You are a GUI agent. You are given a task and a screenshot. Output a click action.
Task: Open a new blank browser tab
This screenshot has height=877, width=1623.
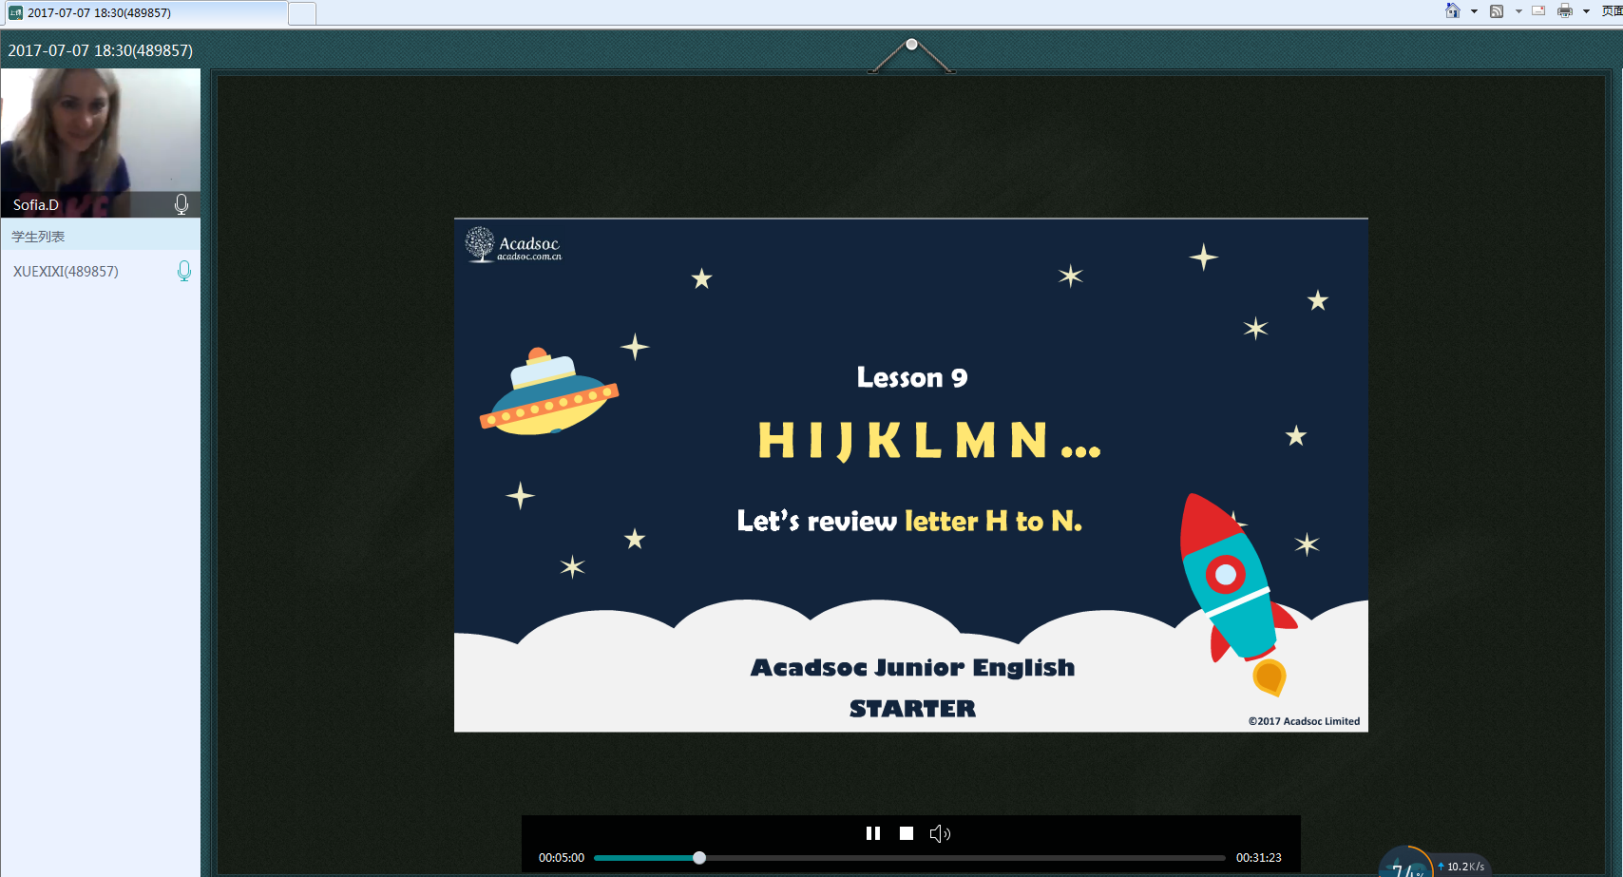tap(302, 13)
